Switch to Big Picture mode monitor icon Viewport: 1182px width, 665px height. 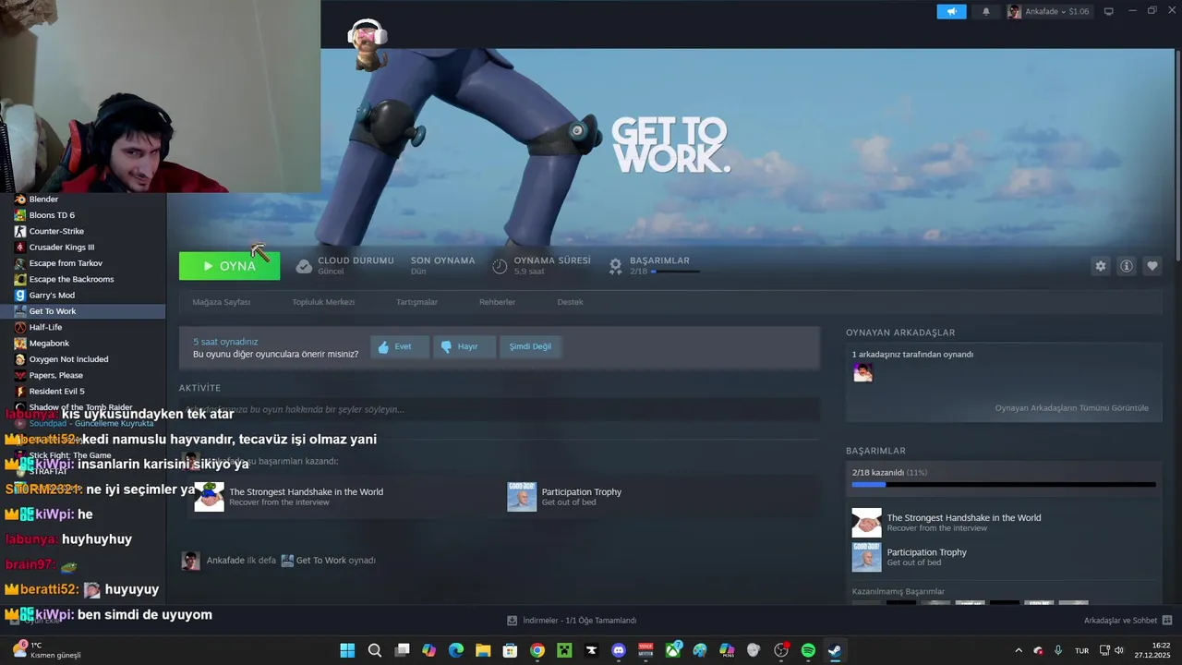click(1109, 11)
